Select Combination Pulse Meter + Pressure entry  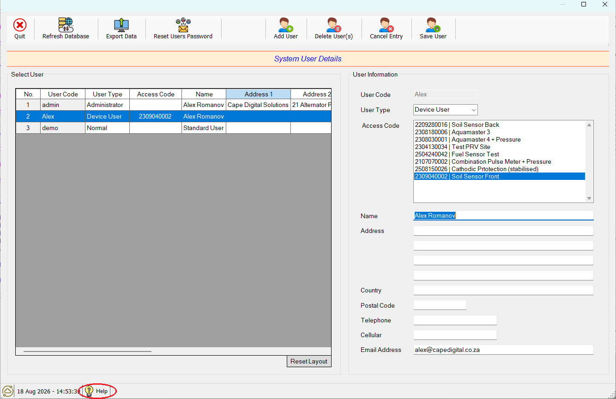(x=500, y=161)
